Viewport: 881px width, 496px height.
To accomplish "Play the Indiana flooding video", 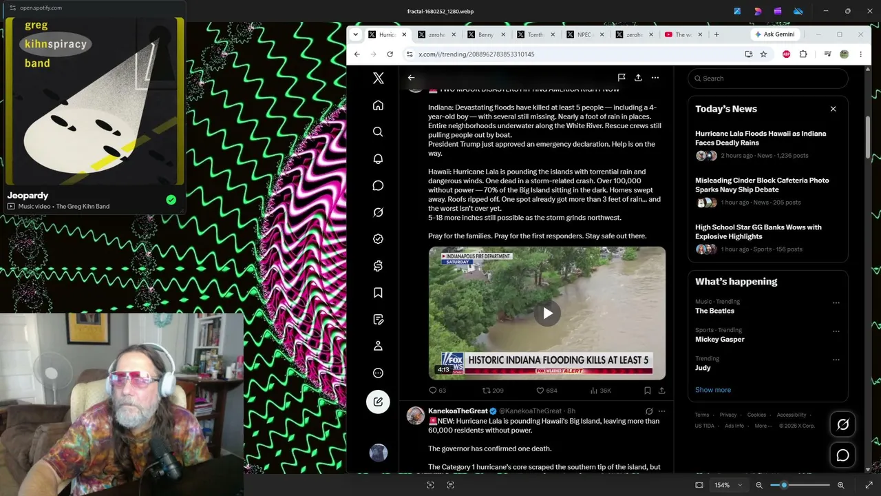I will click(547, 313).
